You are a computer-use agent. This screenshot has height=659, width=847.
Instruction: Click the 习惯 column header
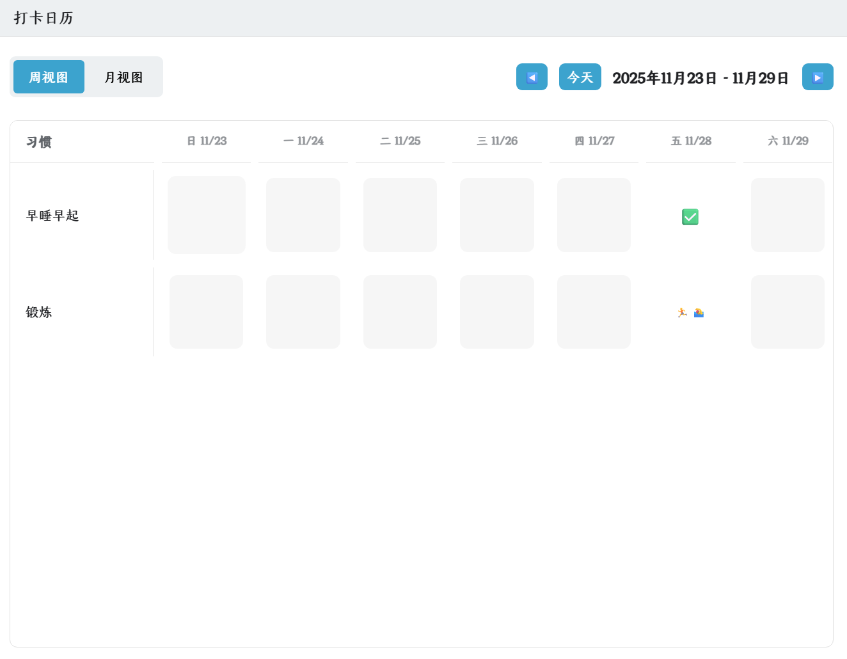click(39, 142)
